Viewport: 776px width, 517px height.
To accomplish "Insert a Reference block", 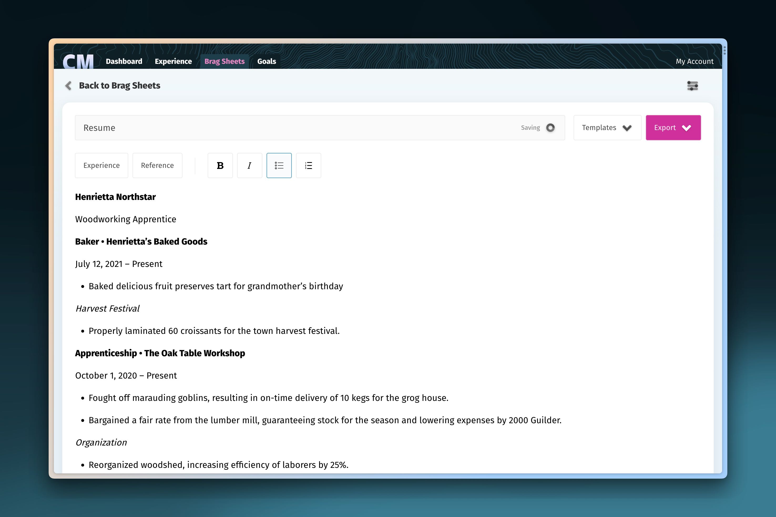I will click(x=157, y=166).
